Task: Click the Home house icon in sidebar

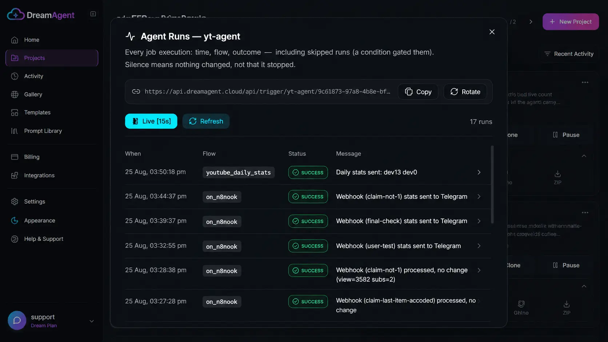Action: coord(15,40)
